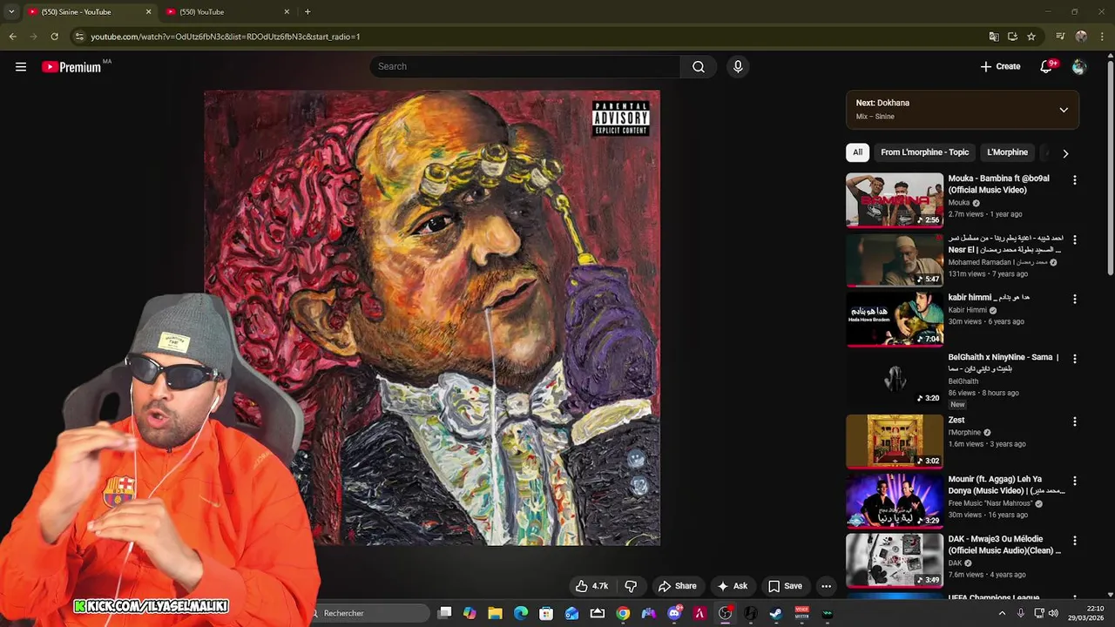This screenshot has width=1115, height=627.
Task: Go to the YouTube Premium home logo
Action: 71,67
